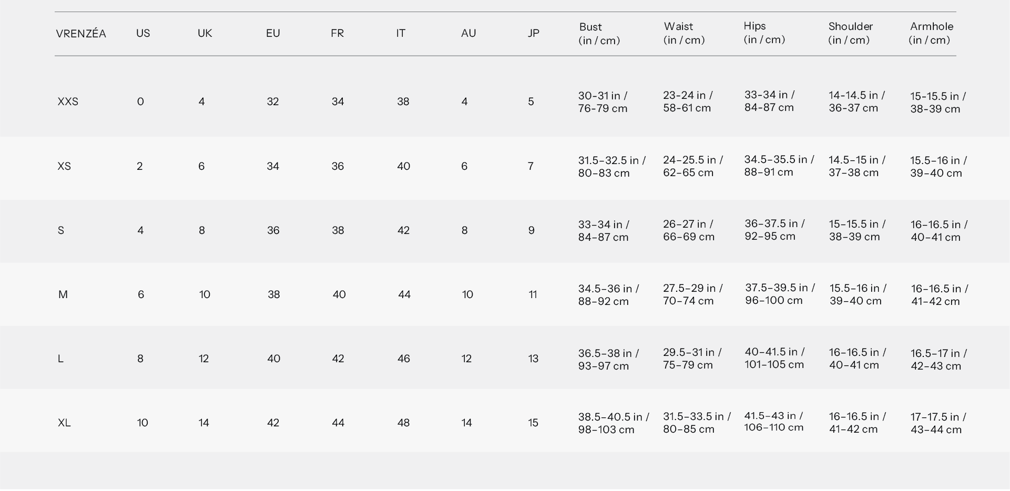
Task: Select the M size row label
Action: (63, 294)
